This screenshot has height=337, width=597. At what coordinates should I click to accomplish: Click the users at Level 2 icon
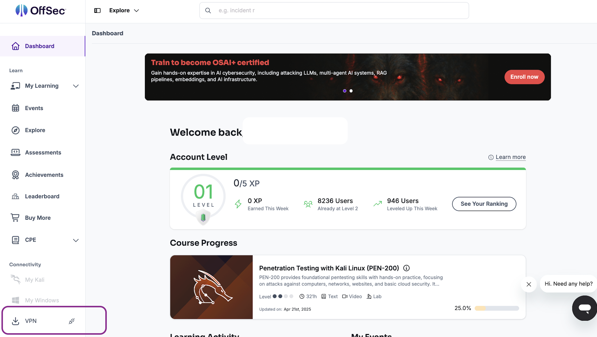tap(308, 204)
